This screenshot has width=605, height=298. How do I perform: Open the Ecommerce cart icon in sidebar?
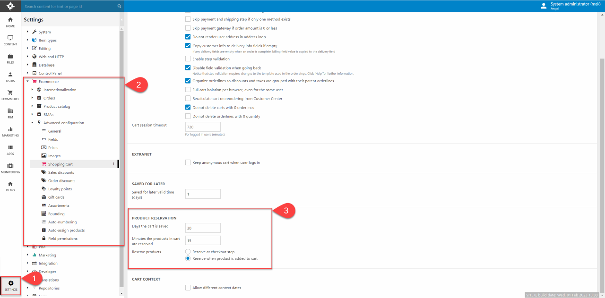[10, 95]
